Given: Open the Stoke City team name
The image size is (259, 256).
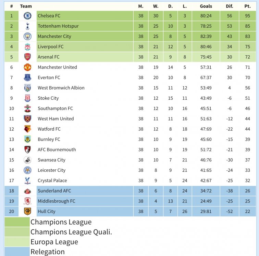Looking at the screenshot, I should (48, 98).
